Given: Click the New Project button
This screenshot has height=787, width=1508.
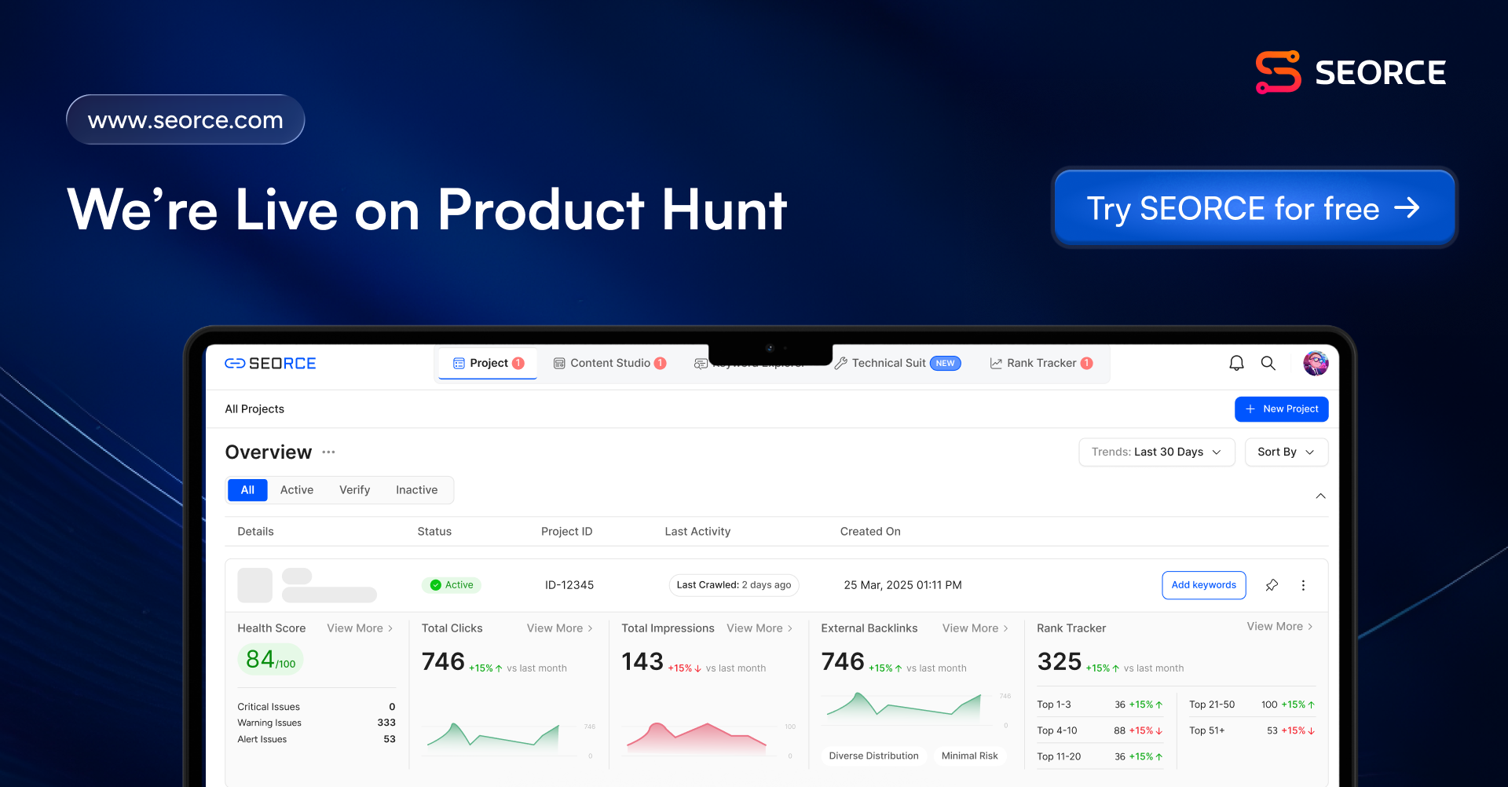Looking at the screenshot, I should click(x=1281, y=409).
